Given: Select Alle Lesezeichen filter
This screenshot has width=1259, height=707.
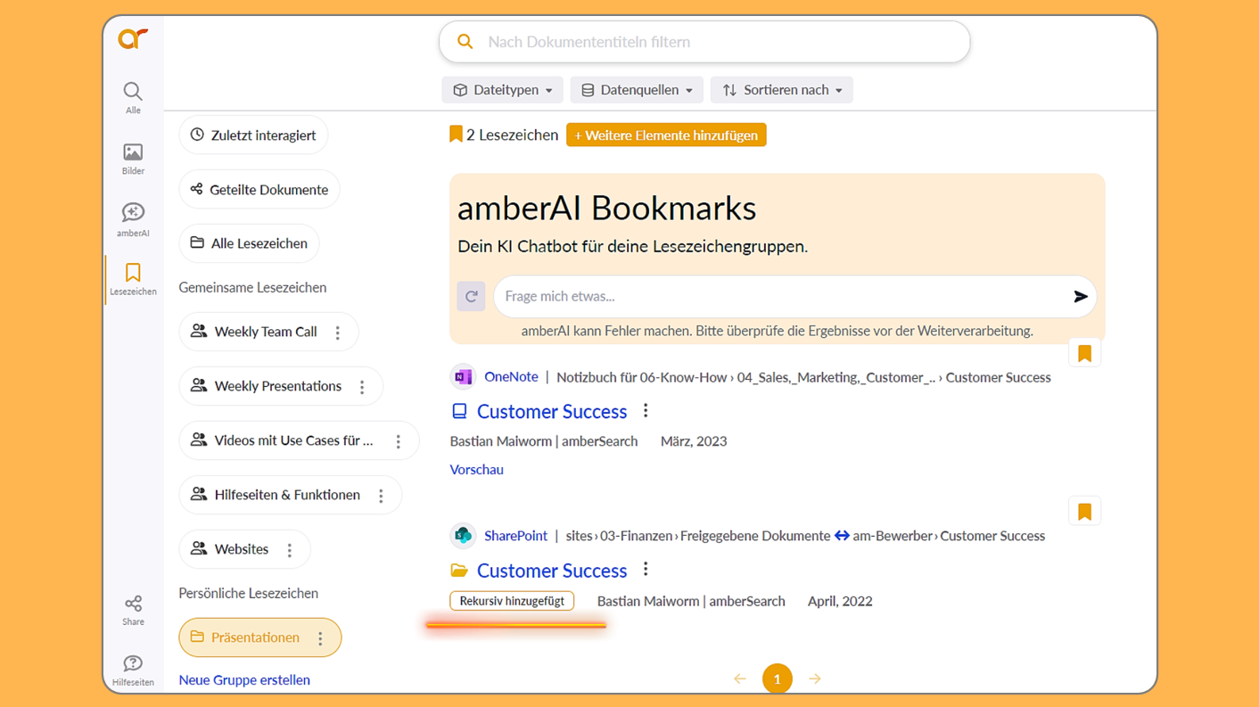Looking at the screenshot, I should tap(249, 243).
